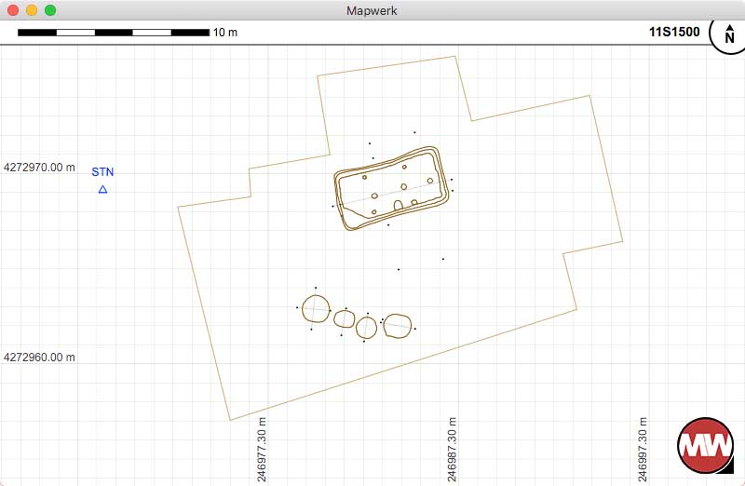The height and width of the screenshot is (486, 745).
Task: Click the 246987.30 m easting label
Action: [x=452, y=450]
